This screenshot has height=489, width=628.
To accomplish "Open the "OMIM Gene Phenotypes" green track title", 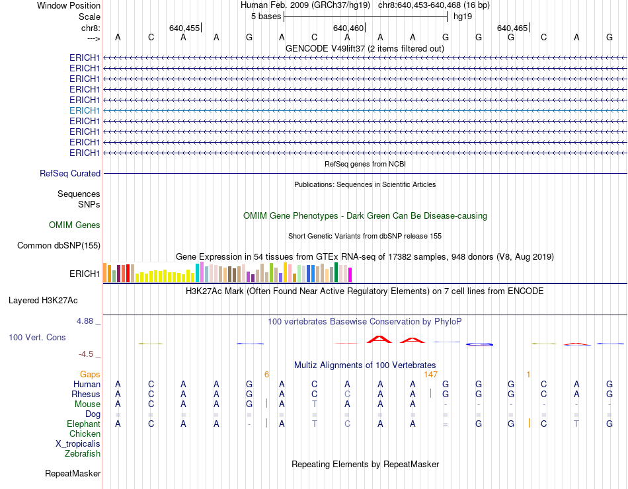I will (365, 216).
